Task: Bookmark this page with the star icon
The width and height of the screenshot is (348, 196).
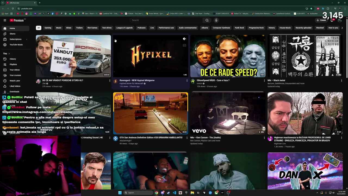Action: [x=311, y=8]
